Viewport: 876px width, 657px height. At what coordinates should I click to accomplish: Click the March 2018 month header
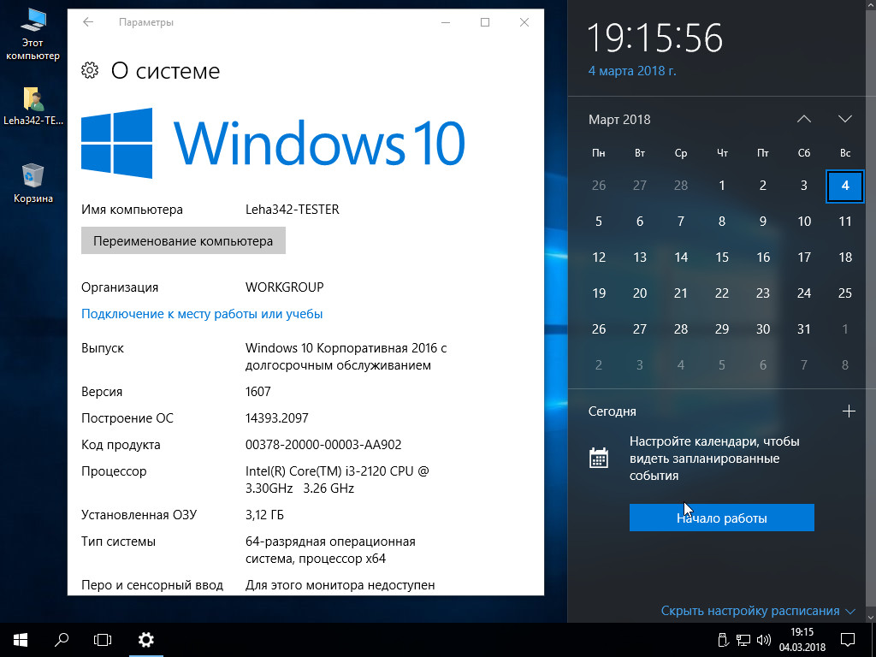619,120
